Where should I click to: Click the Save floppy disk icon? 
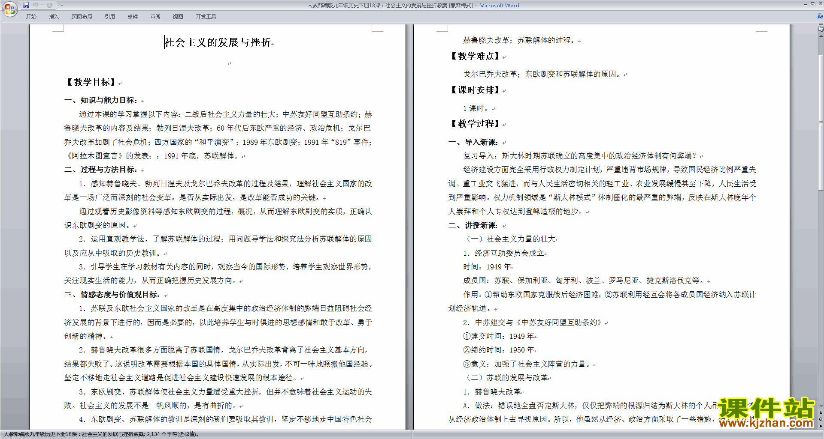[26, 5]
